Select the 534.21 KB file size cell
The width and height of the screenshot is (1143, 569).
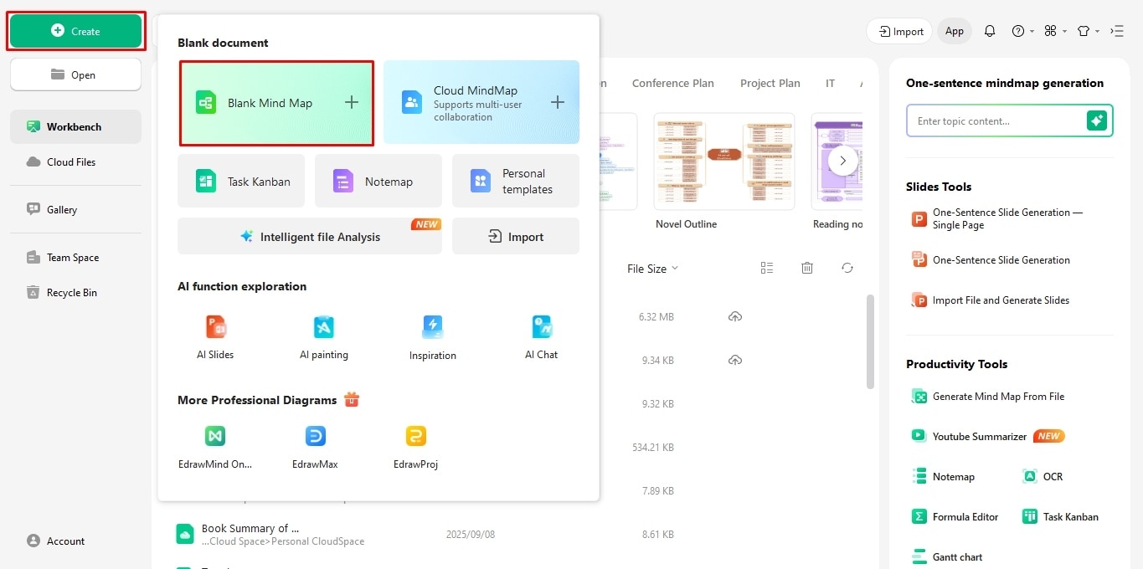coord(652,447)
